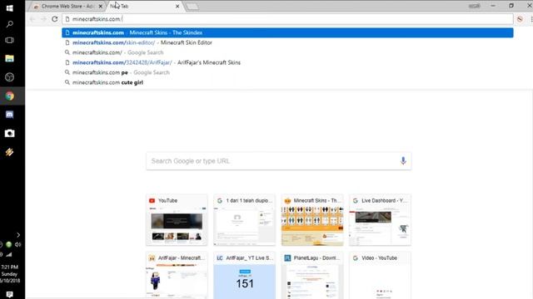533x299 pixels.
Task: Open the PlanetLagu - Downl... tile
Action: 312,275
